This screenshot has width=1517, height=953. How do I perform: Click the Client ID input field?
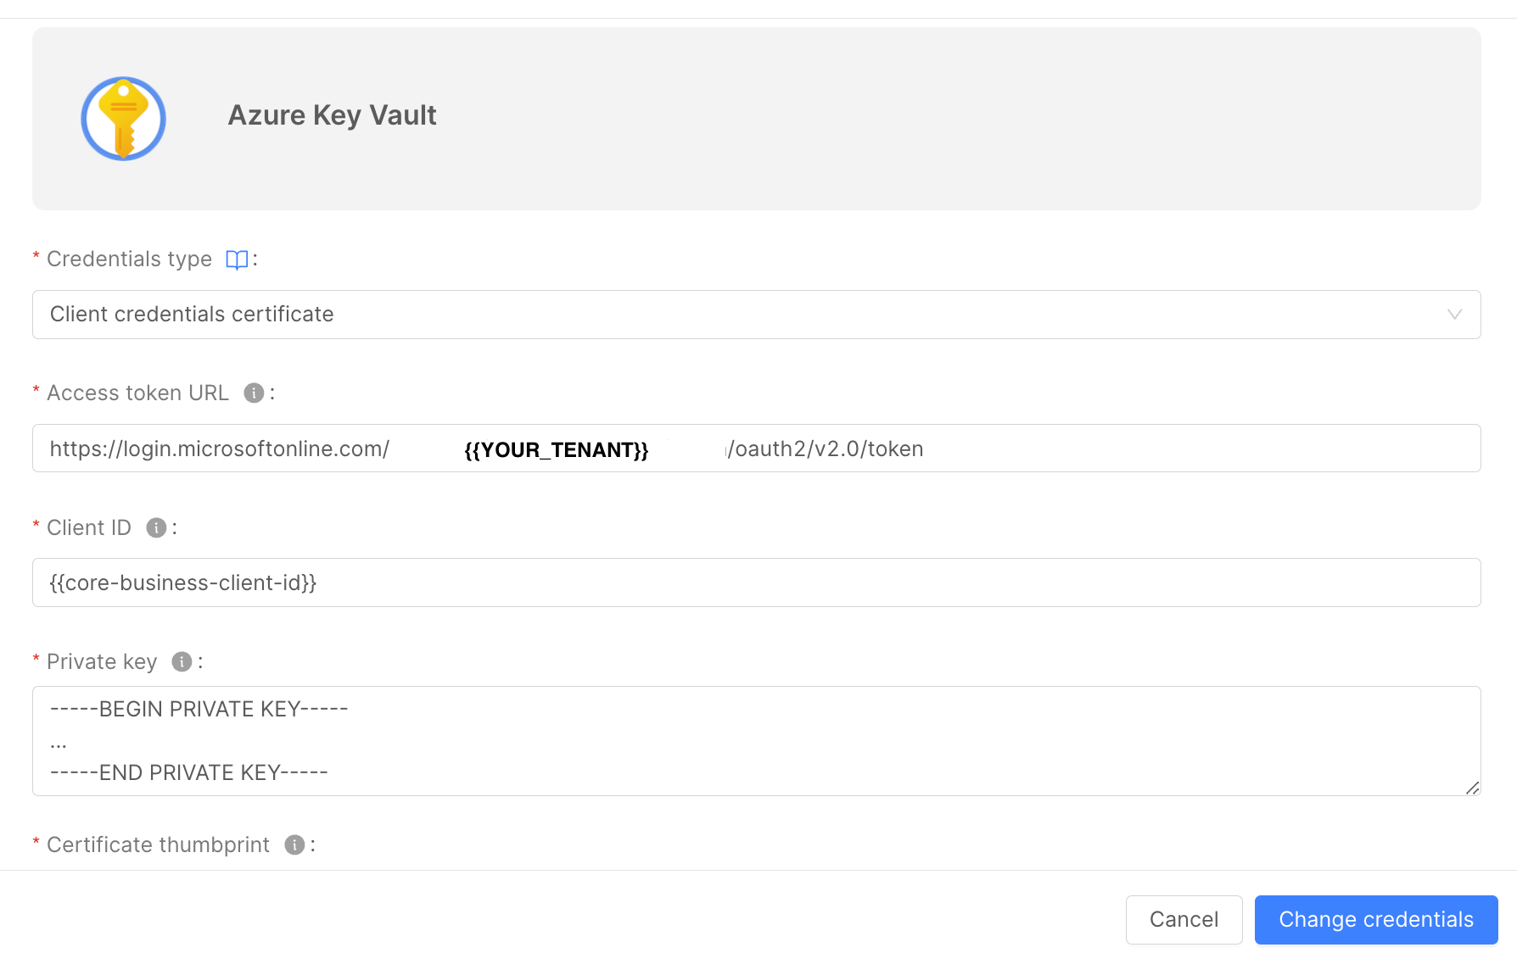755,582
